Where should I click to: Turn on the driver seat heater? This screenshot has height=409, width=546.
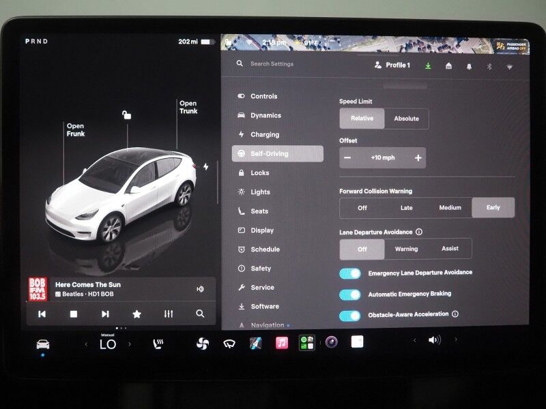pos(158,344)
